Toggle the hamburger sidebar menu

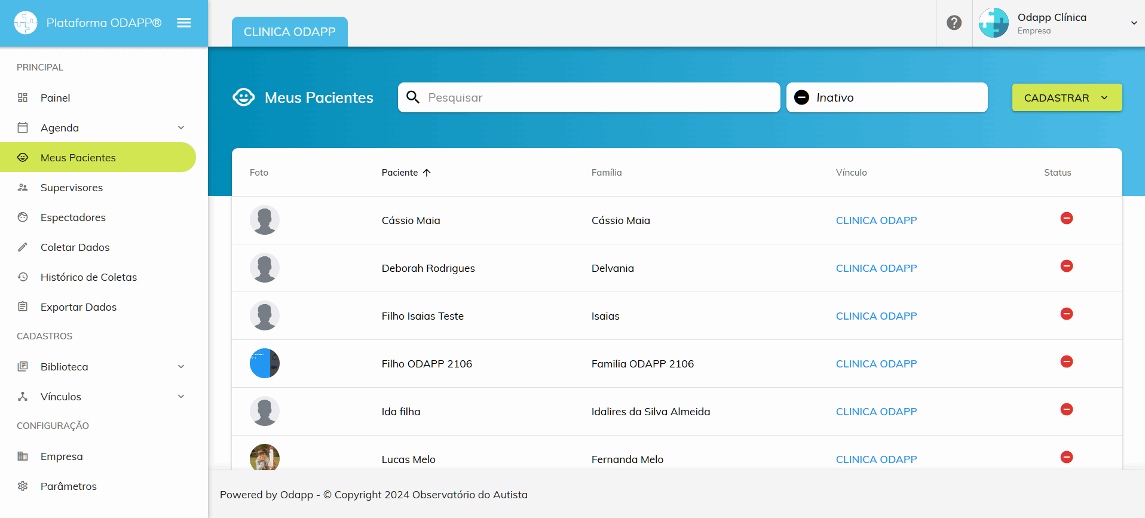[x=184, y=23]
